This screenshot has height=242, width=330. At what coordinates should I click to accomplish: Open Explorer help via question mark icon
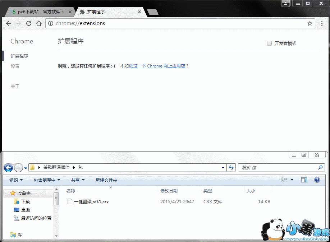click(317, 180)
